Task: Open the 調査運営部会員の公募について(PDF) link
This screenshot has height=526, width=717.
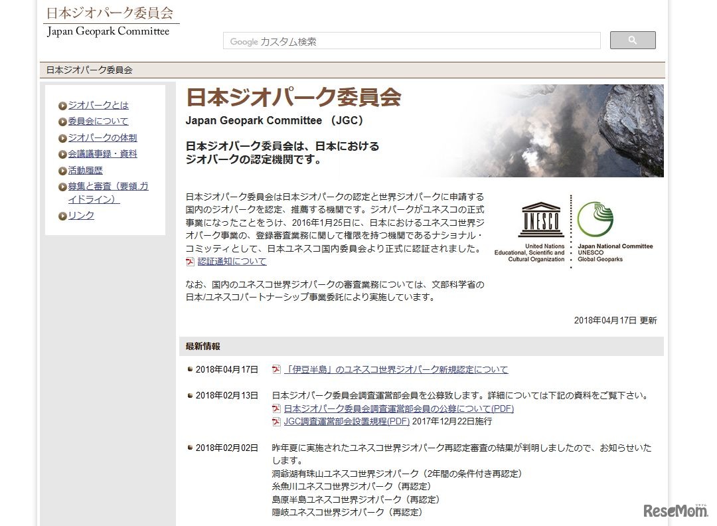Action: (x=399, y=408)
